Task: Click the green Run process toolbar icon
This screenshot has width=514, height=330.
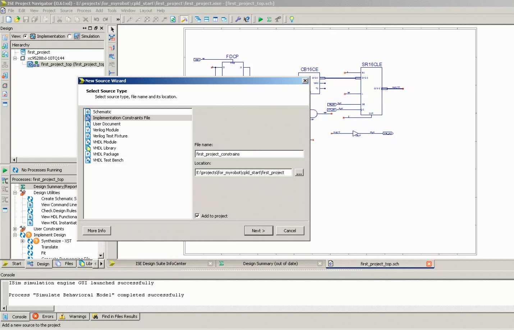Action: [x=261, y=19]
